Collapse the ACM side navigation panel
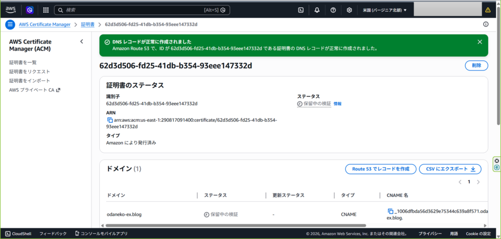Image resolution: width=501 pixels, height=239 pixels. [82, 42]
